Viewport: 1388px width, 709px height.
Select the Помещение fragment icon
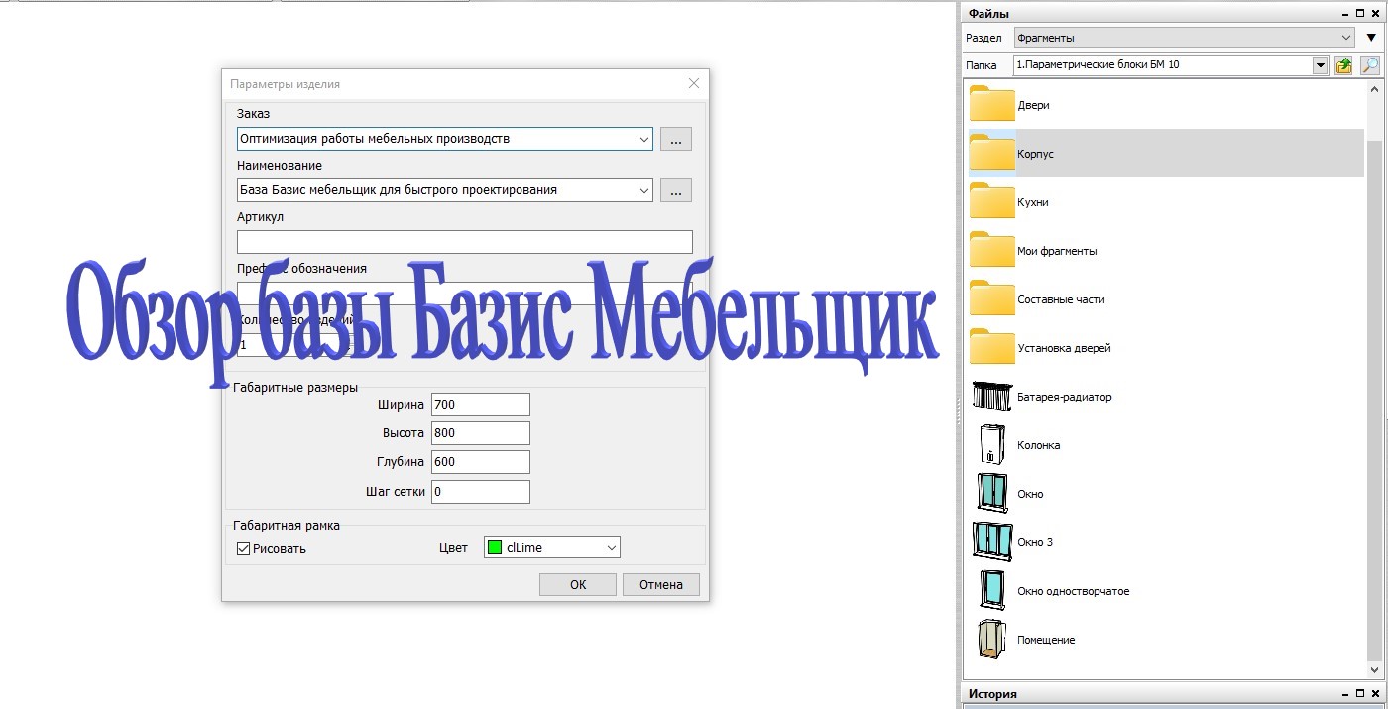pos(992,640)
